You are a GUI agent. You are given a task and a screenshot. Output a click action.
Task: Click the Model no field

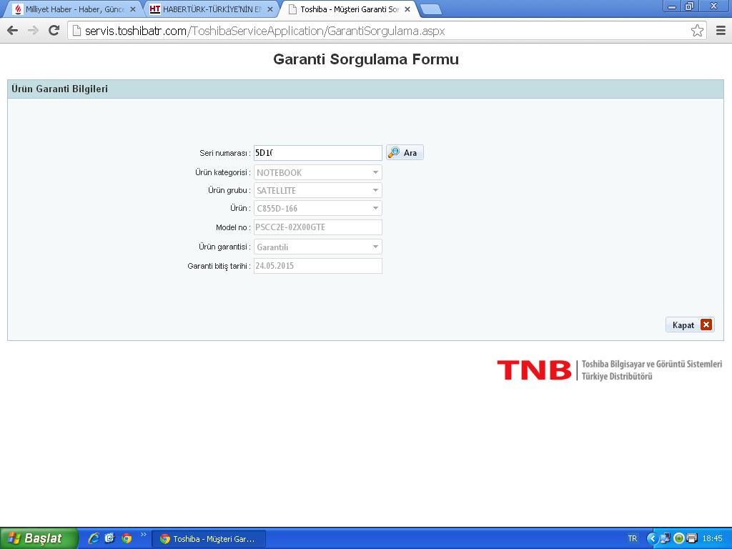[318, 227]
